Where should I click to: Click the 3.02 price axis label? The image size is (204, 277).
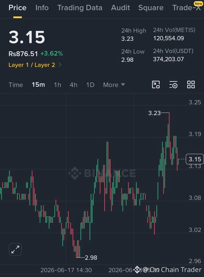pyautogui.click(x=195, y=230)
